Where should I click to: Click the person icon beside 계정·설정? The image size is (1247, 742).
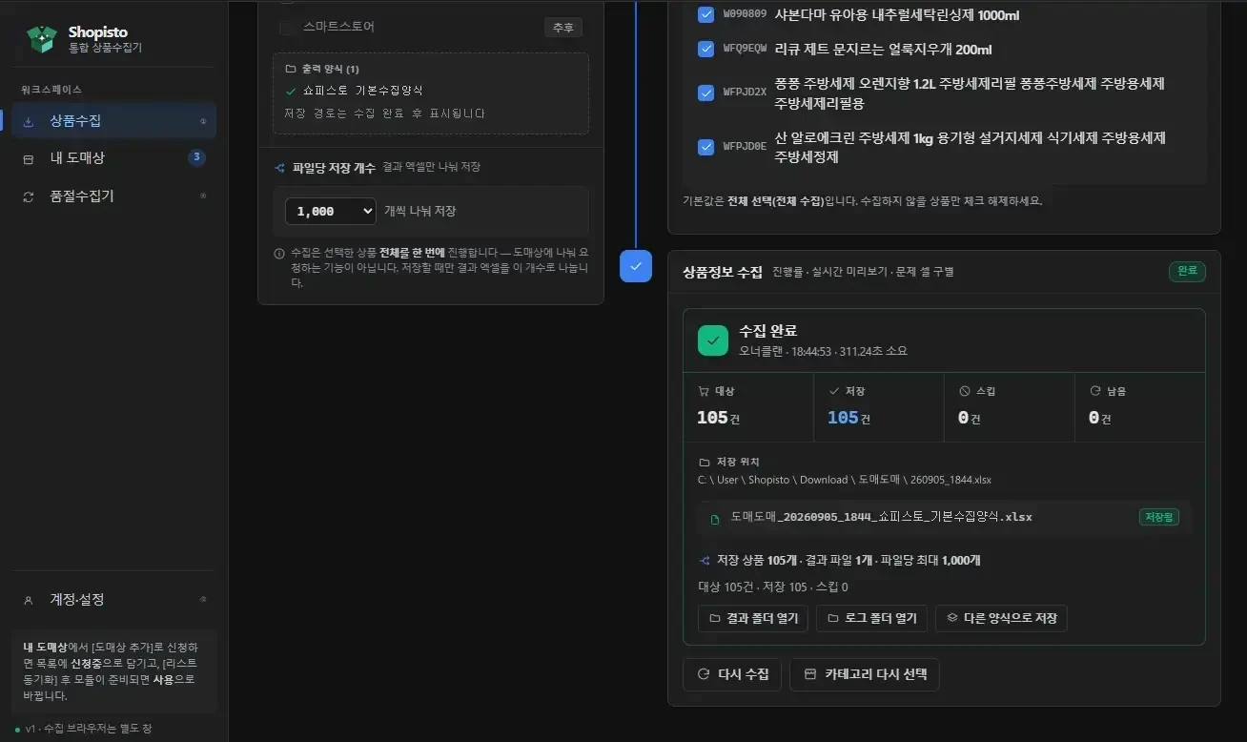[x=29, y=600]
